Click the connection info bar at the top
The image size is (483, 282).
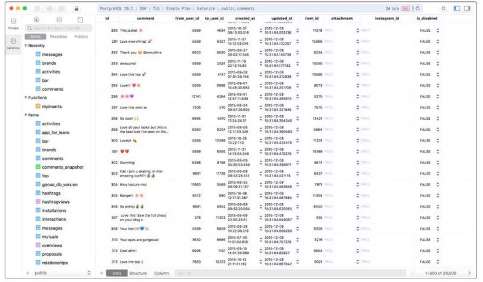point(260,8)
